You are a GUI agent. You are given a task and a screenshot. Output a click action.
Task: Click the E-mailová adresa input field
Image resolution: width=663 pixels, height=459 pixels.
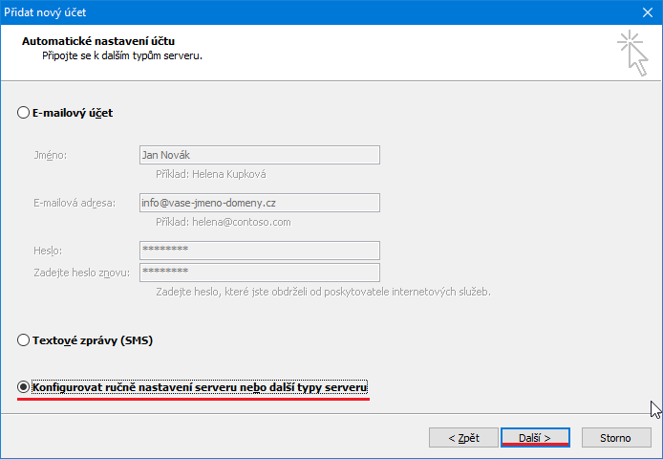pyautogui.click(x=259, y=203)
